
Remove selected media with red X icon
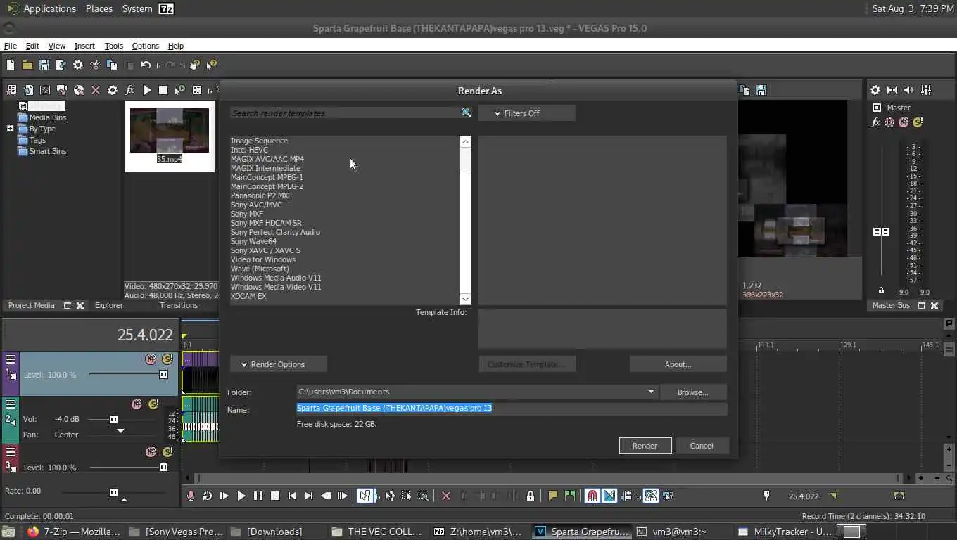[96, 90]
